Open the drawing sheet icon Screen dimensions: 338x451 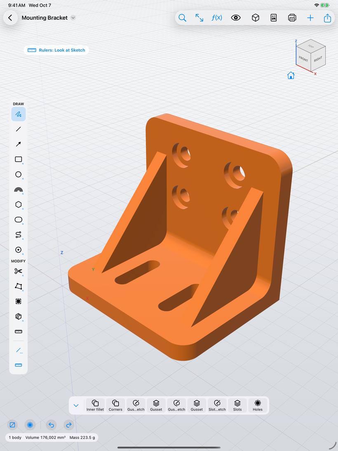click(274, 18)
